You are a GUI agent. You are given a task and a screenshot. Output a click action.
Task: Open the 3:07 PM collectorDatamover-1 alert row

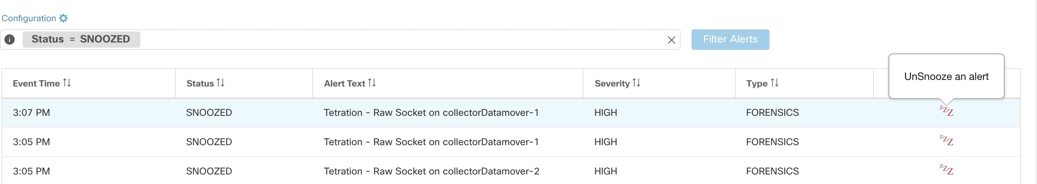431,113
